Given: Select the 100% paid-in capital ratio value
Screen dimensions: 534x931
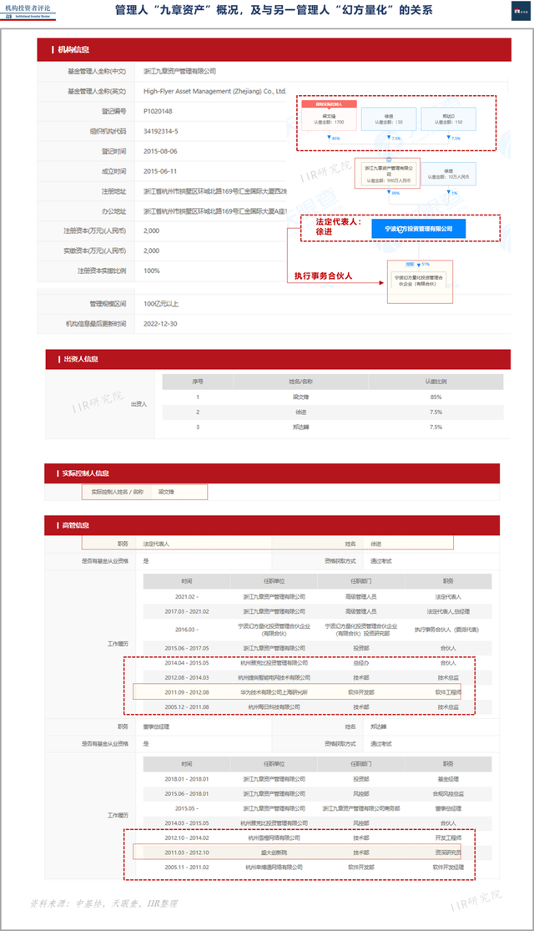Looking at the screenshot, I should pos(152,271).
